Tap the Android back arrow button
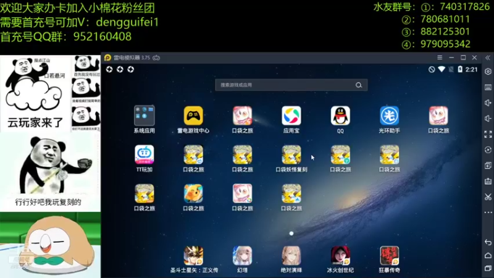This screenshot has width=494, height=278. coord(488,242)
